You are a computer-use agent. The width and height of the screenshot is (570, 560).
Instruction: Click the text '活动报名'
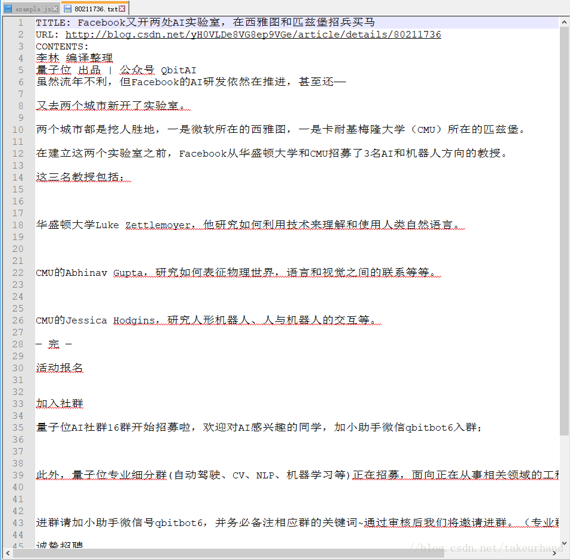60,368
